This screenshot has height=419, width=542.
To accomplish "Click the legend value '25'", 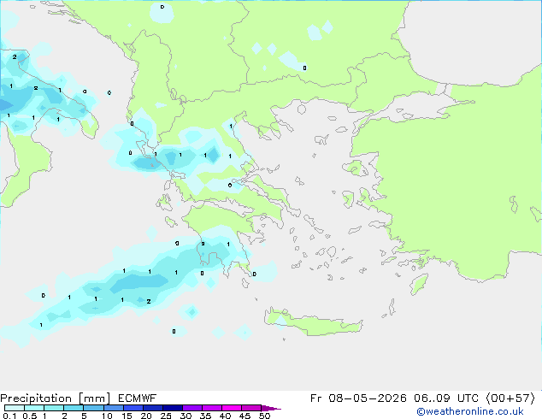I will pyautogui.click(x=166, y=416).
